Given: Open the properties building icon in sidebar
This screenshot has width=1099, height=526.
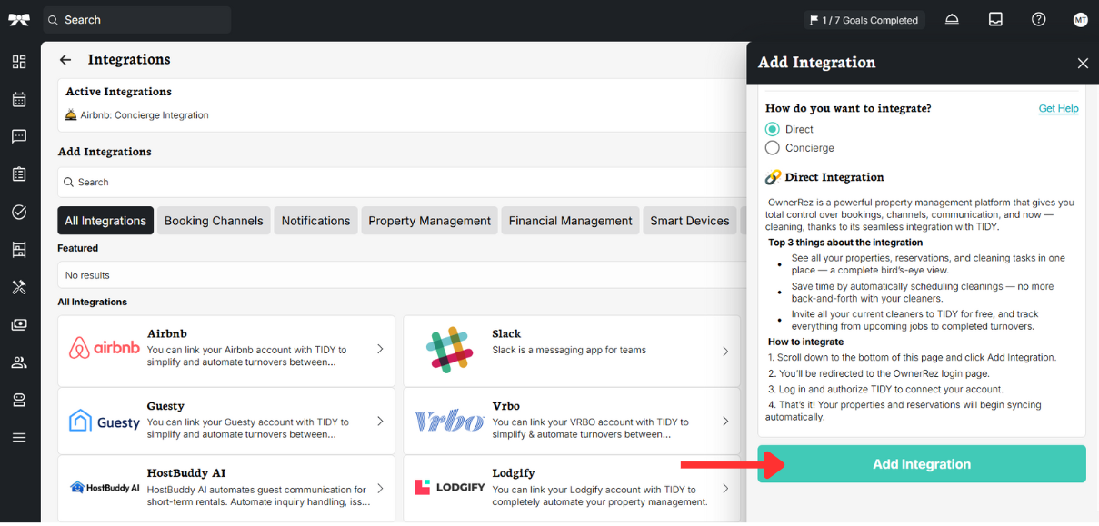Looking at the screenshot, I should 19,249.
